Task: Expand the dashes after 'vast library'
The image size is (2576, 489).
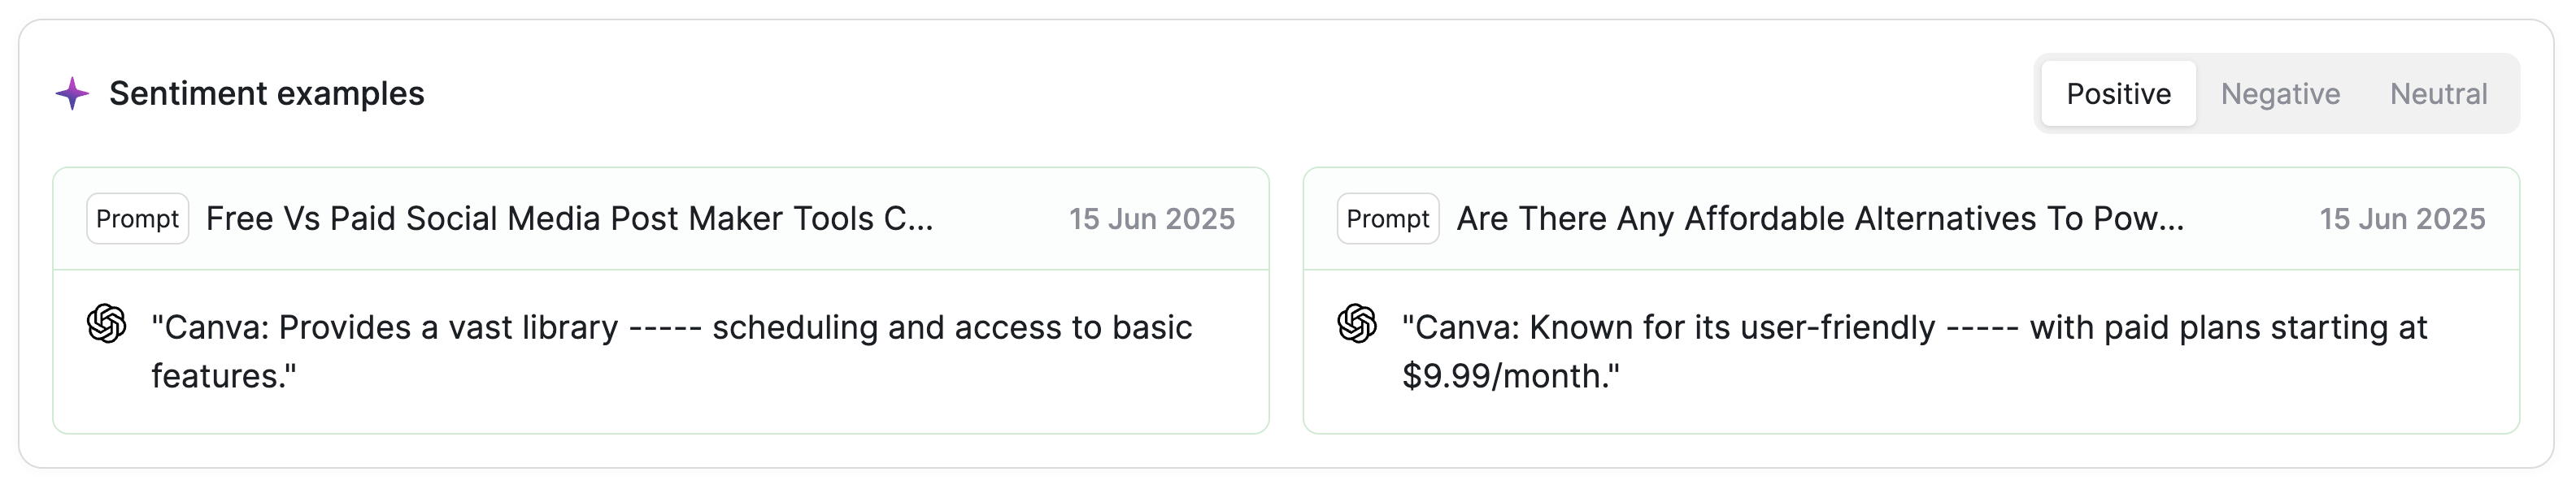Action: click(x=665, y=328)
